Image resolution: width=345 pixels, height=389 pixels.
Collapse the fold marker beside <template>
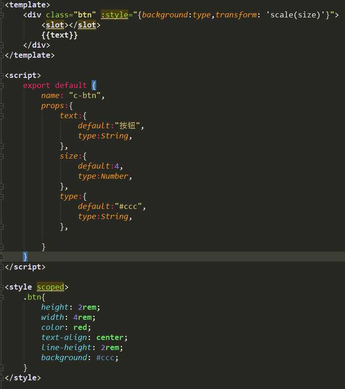1,5
